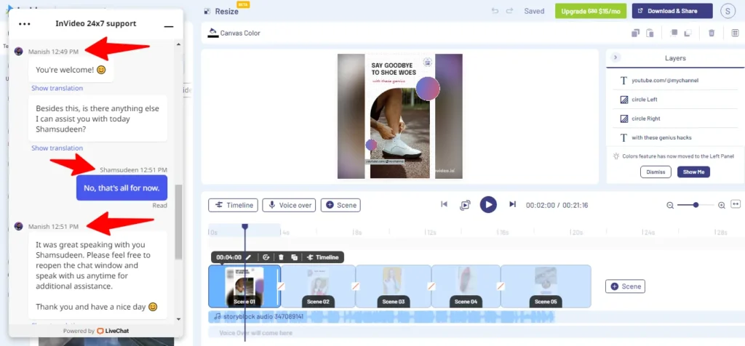Undo the last edit
The image size is (745, 346).
click(x=495, y=11)
